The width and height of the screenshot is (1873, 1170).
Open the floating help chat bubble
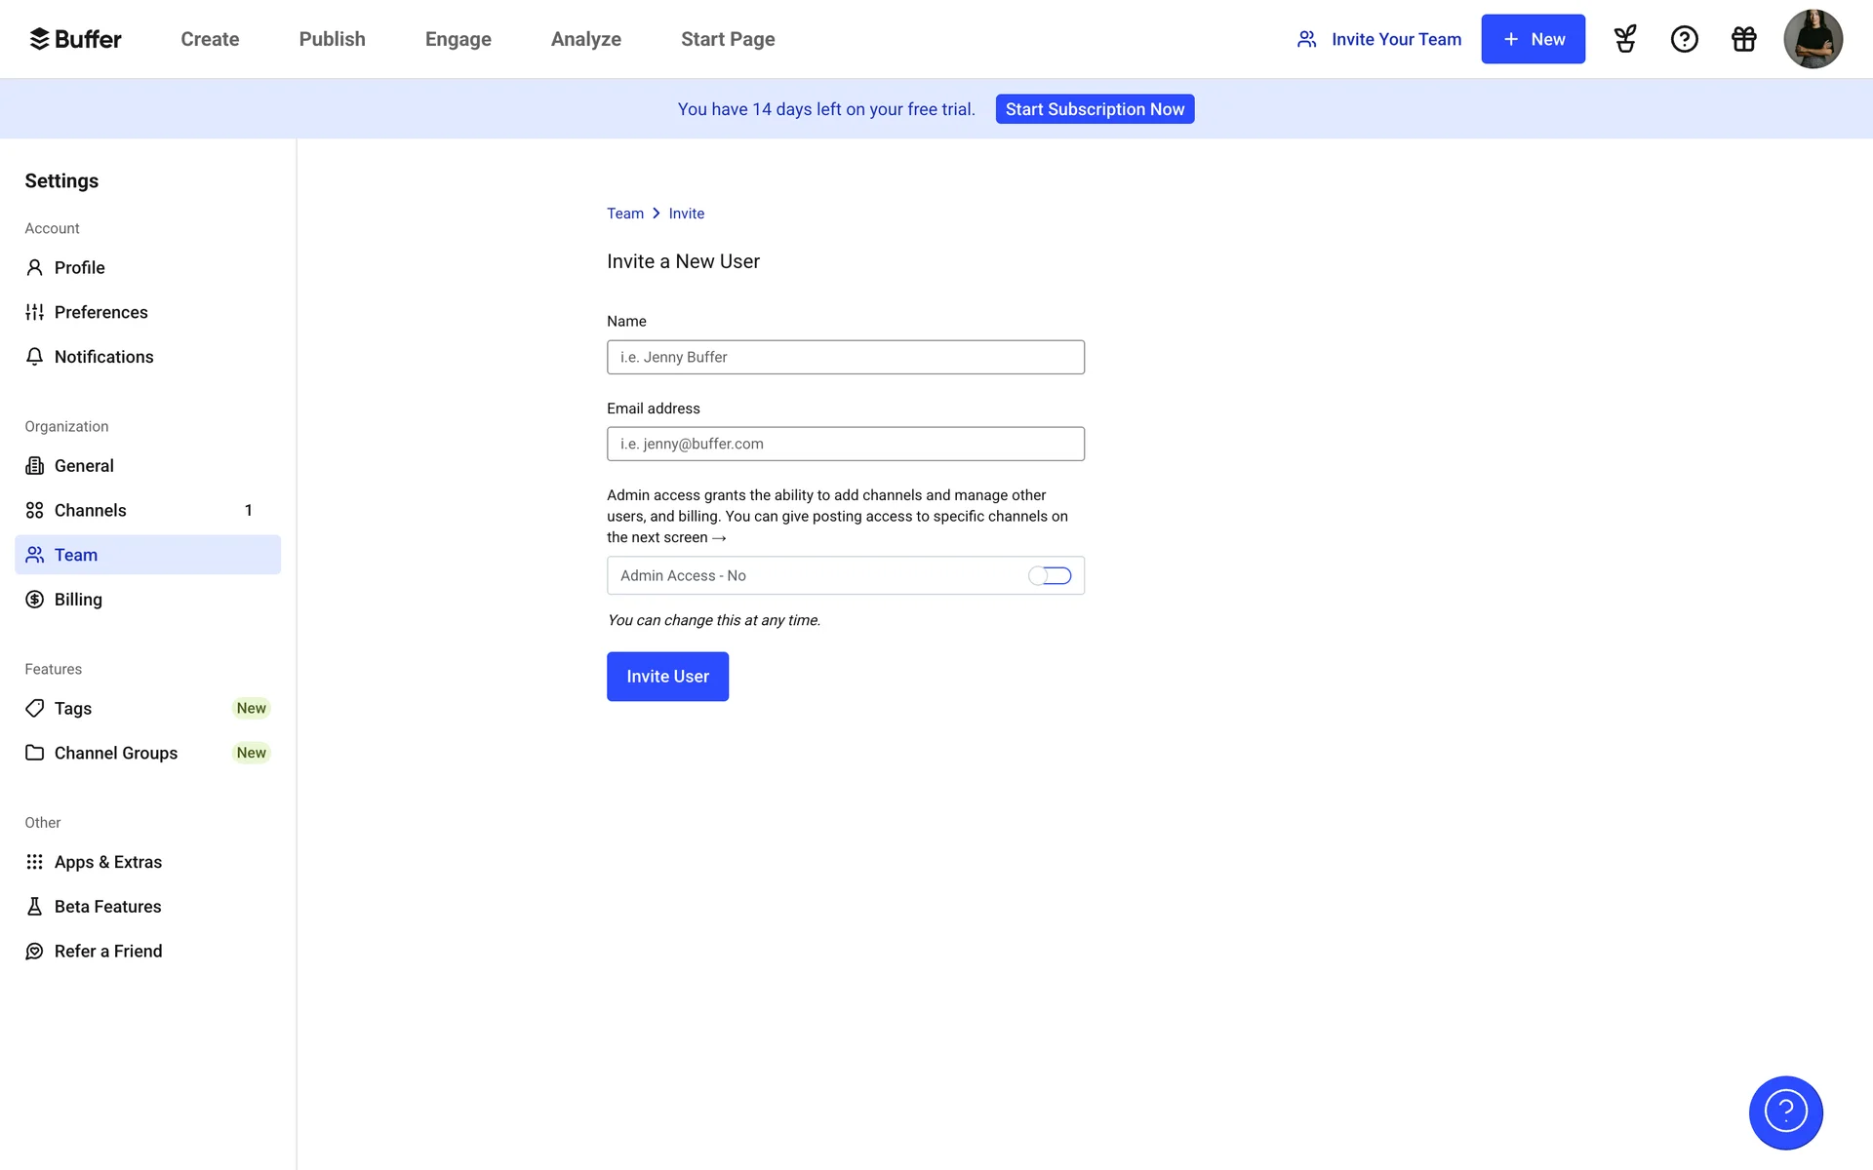[x=1785, y=1112]
